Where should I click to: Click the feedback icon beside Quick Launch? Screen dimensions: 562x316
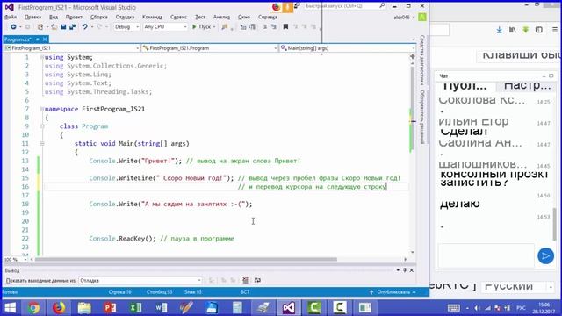pyautogui.click(x=297, y=6)
